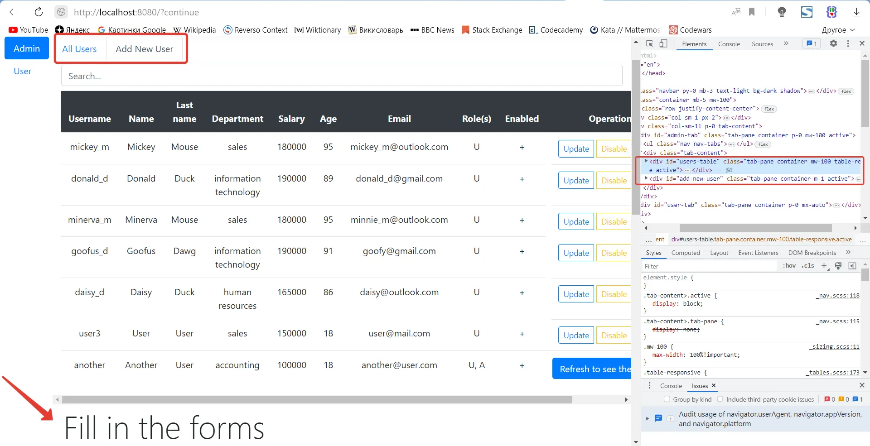This screenshot has height=446, width=870.
Task: Show more Styles sidebar tabs chevron
Action: (848, 252)
